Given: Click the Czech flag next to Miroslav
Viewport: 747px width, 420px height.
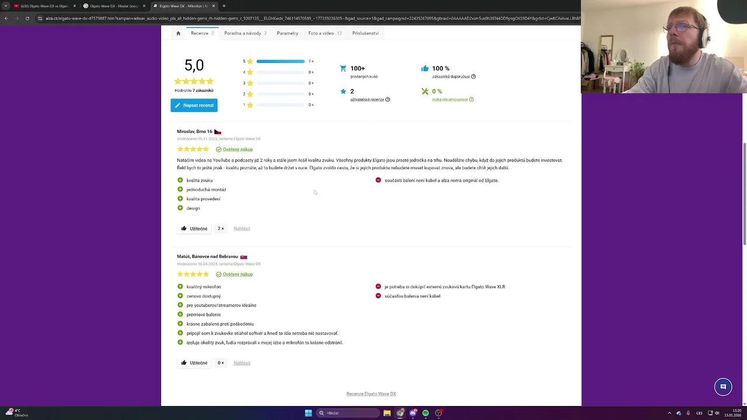Looking at the screenshot, I should pyautogui.click(x=218, y=132).
